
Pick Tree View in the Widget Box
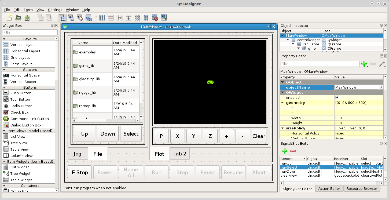pyautogui.click(x=19, y=143)
